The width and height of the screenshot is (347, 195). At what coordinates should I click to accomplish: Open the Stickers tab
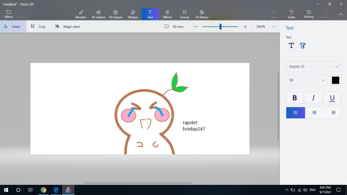point(133,14)
